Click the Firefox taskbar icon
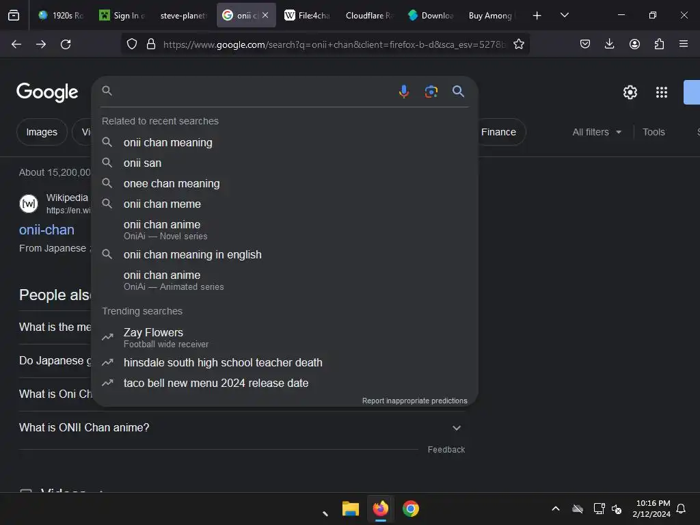700x525 pixels. [380, 509]
